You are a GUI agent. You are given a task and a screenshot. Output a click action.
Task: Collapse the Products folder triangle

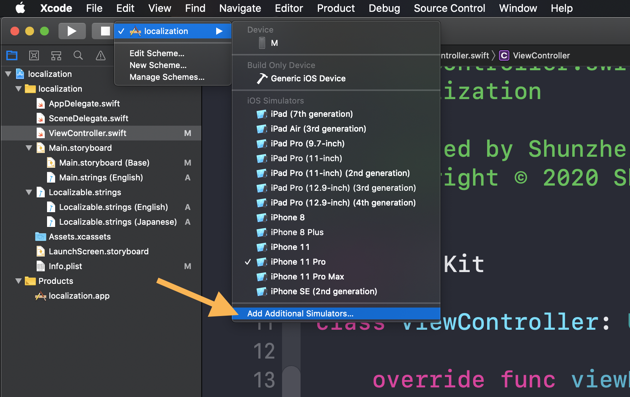19,281
